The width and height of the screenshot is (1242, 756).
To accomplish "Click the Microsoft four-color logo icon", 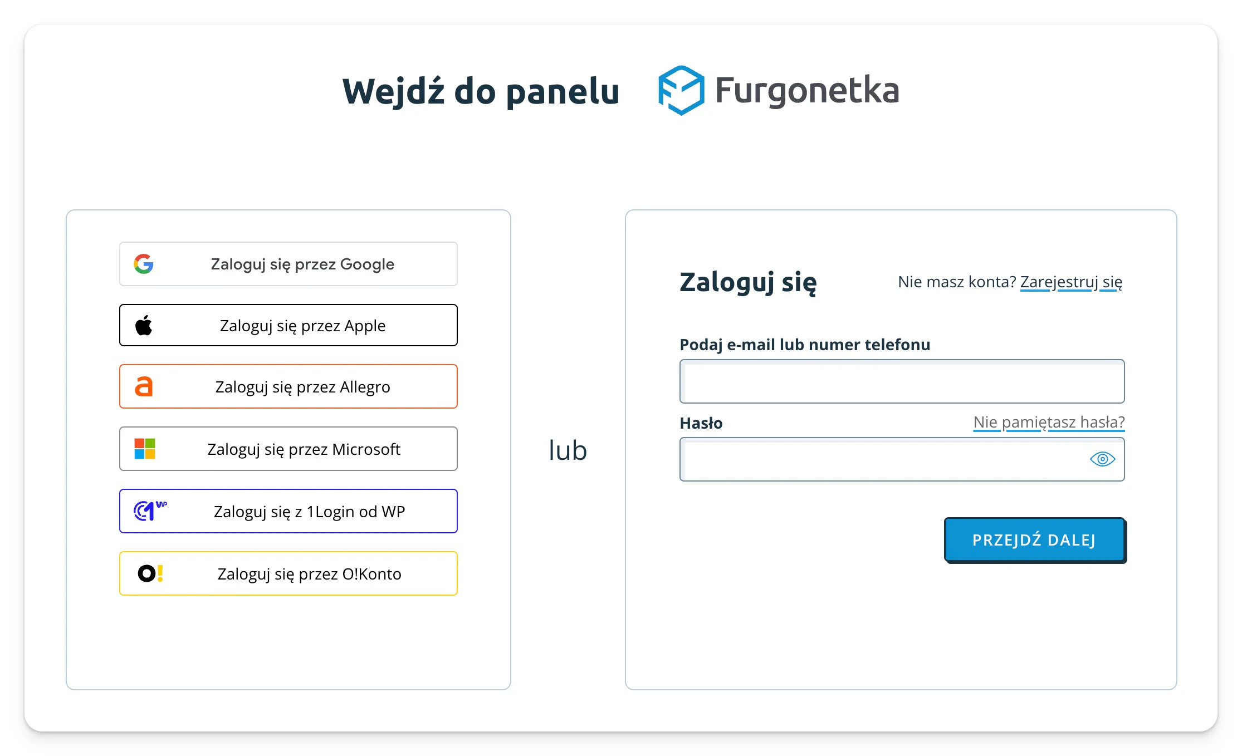I will point(145,449).
